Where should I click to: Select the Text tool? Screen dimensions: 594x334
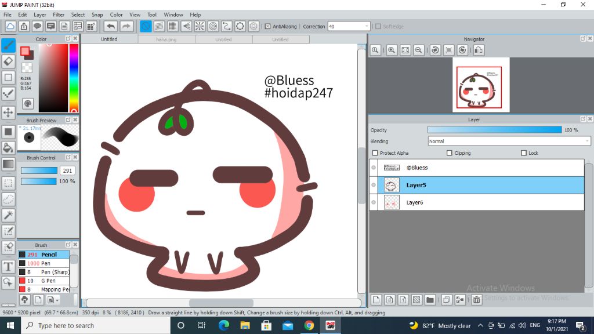(x=8, y=267)
